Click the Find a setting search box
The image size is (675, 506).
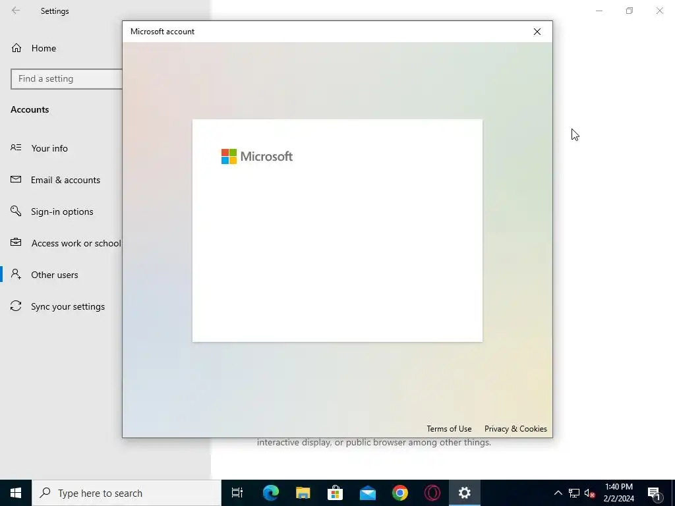tap(67, 79)
